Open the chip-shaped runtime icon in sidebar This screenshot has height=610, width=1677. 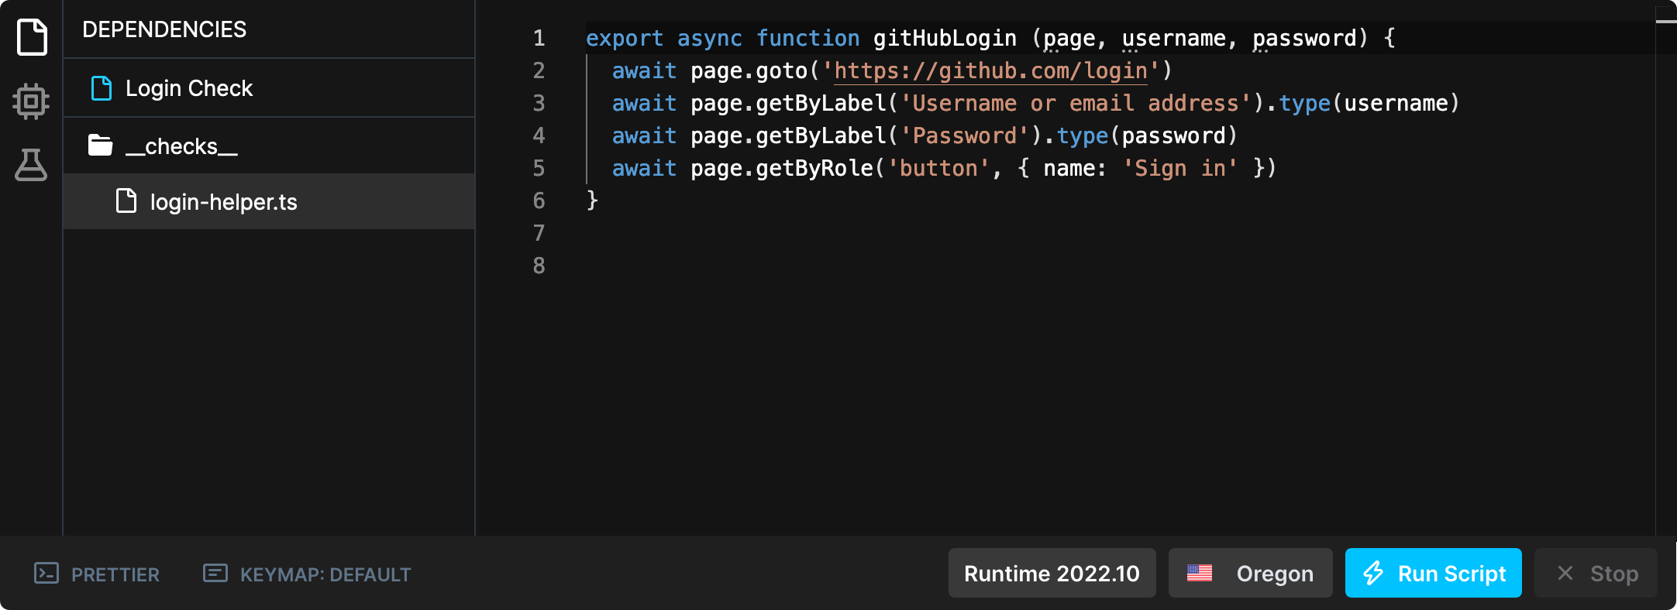point(31,101)
